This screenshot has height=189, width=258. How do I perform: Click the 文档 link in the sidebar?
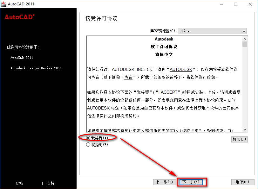pos(19,183)
